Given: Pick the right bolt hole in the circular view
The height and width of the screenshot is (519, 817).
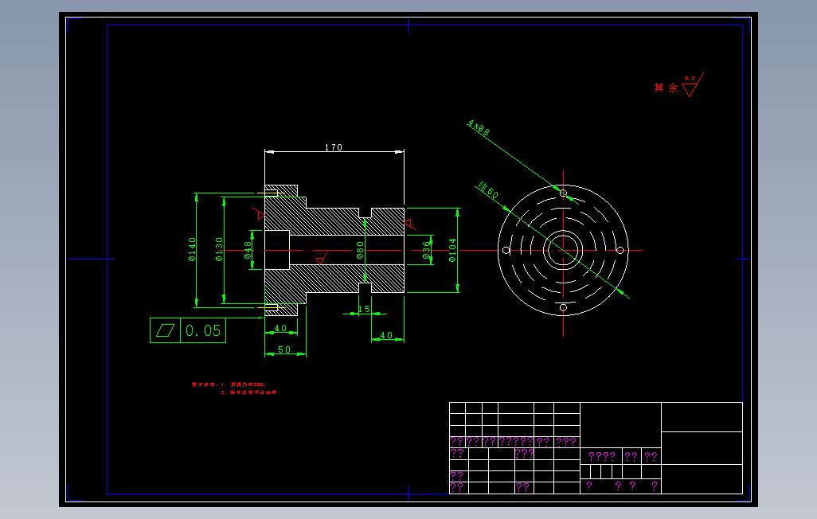Looking at the screenshot, I should coord(620,251).
